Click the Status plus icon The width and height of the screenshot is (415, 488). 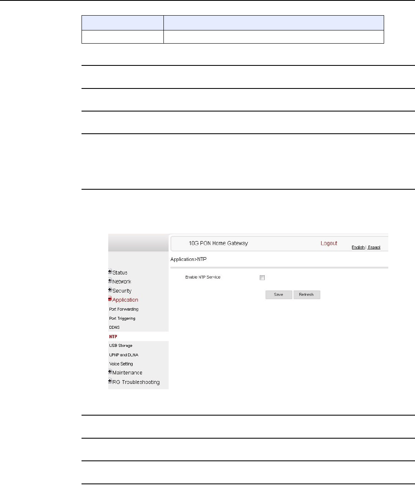[110, 272]
